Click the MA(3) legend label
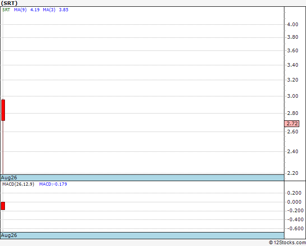Image resolution: width=306 pixels, height=246 pixels. click(x=49, y=10)
